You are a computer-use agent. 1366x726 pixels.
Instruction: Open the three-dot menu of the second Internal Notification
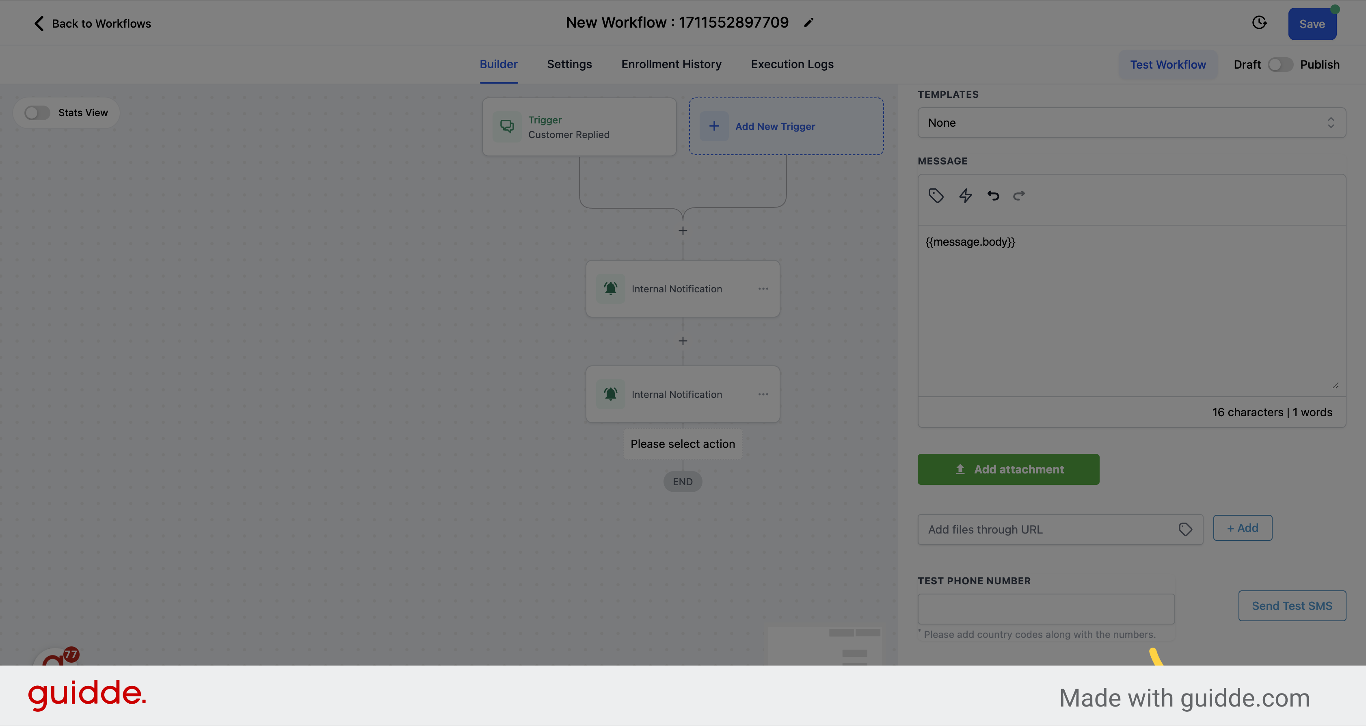point(763,394)
